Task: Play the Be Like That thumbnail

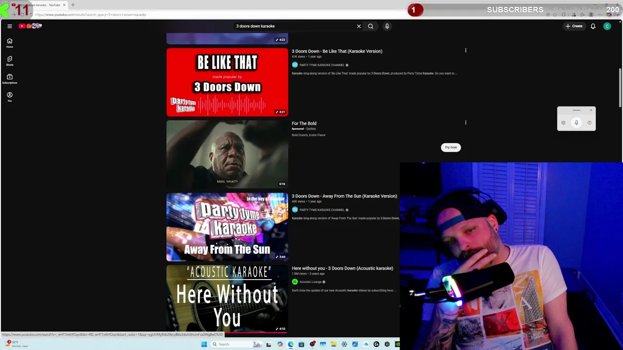Action: click(x=227, y=82)
